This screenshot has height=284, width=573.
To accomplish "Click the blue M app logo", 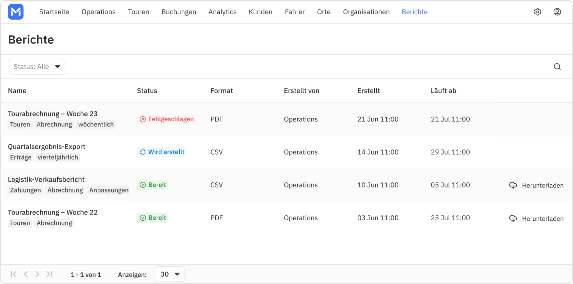I will click(16, 12).
